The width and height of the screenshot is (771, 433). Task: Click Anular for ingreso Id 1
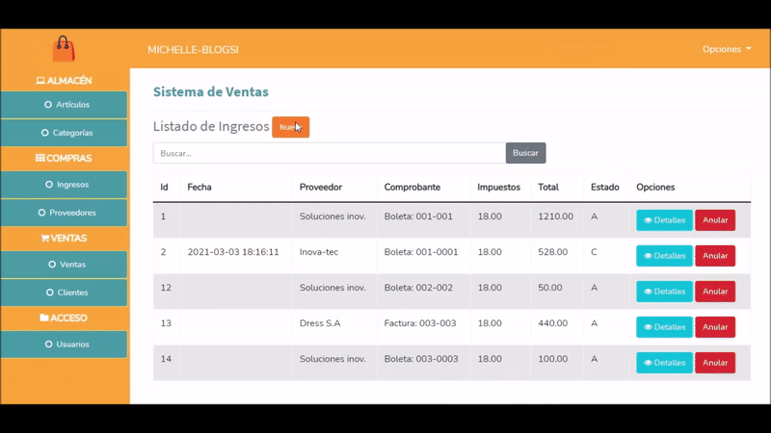tap(715, 220)
